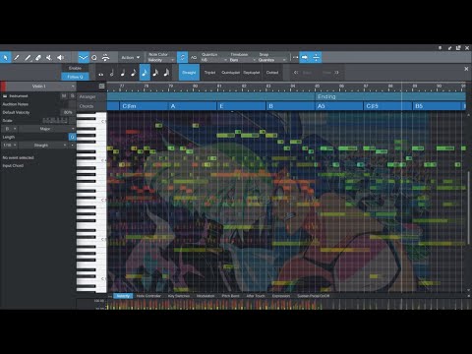Select the Modulation tab
This screenshot has height=354, width=472.
click(206, 296)
